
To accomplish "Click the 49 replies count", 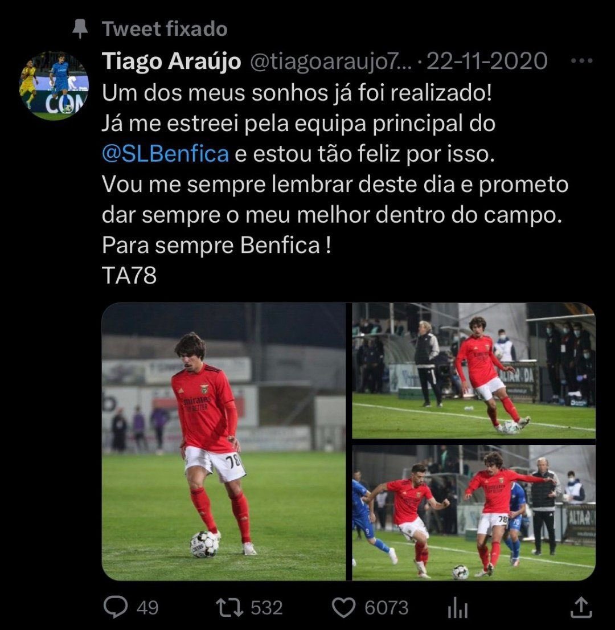I will (147, 607).
